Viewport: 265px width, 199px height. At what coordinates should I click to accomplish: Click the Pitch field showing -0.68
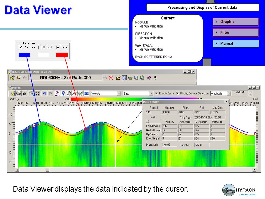[185, 112]
